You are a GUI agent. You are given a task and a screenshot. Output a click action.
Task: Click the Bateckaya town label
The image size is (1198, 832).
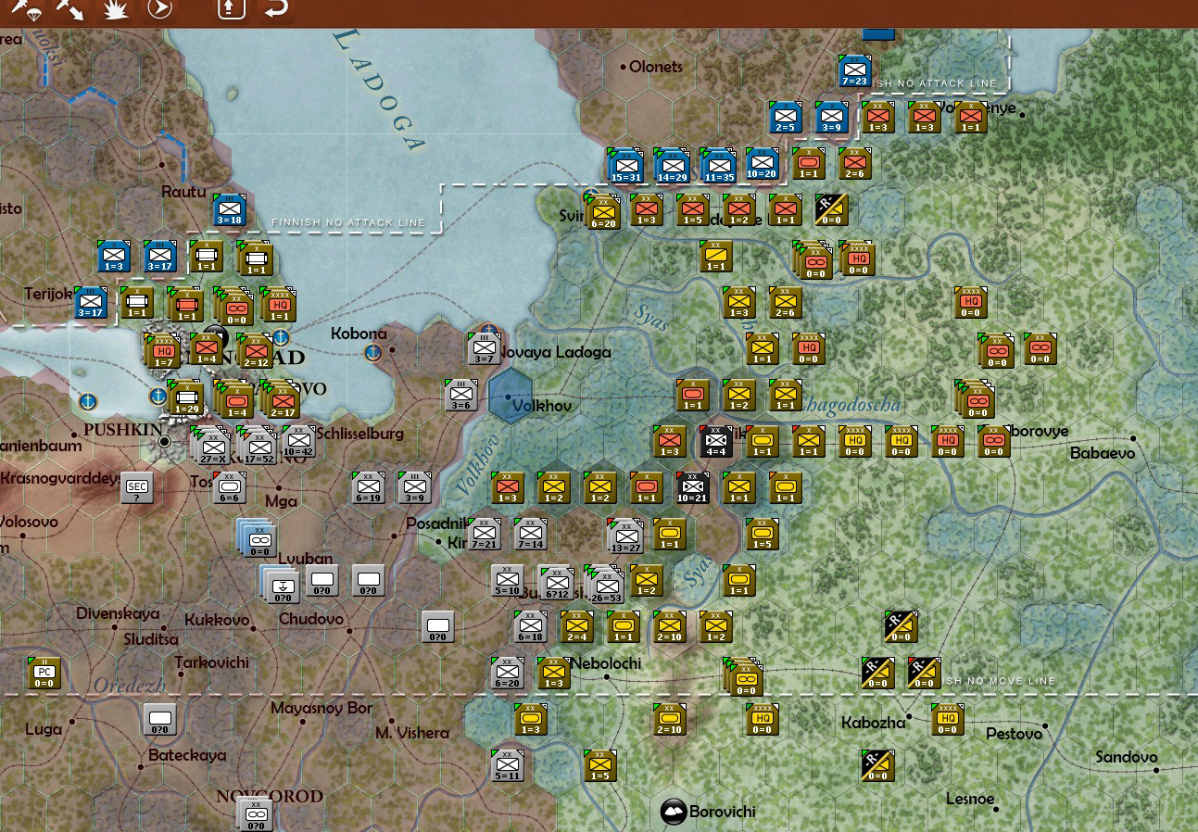187,755
